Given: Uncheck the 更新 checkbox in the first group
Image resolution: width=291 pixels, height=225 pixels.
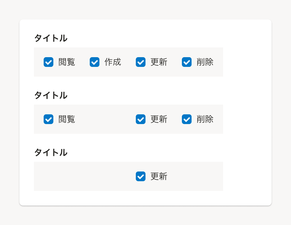Looking at the screenshot, I should pos(141,62).
